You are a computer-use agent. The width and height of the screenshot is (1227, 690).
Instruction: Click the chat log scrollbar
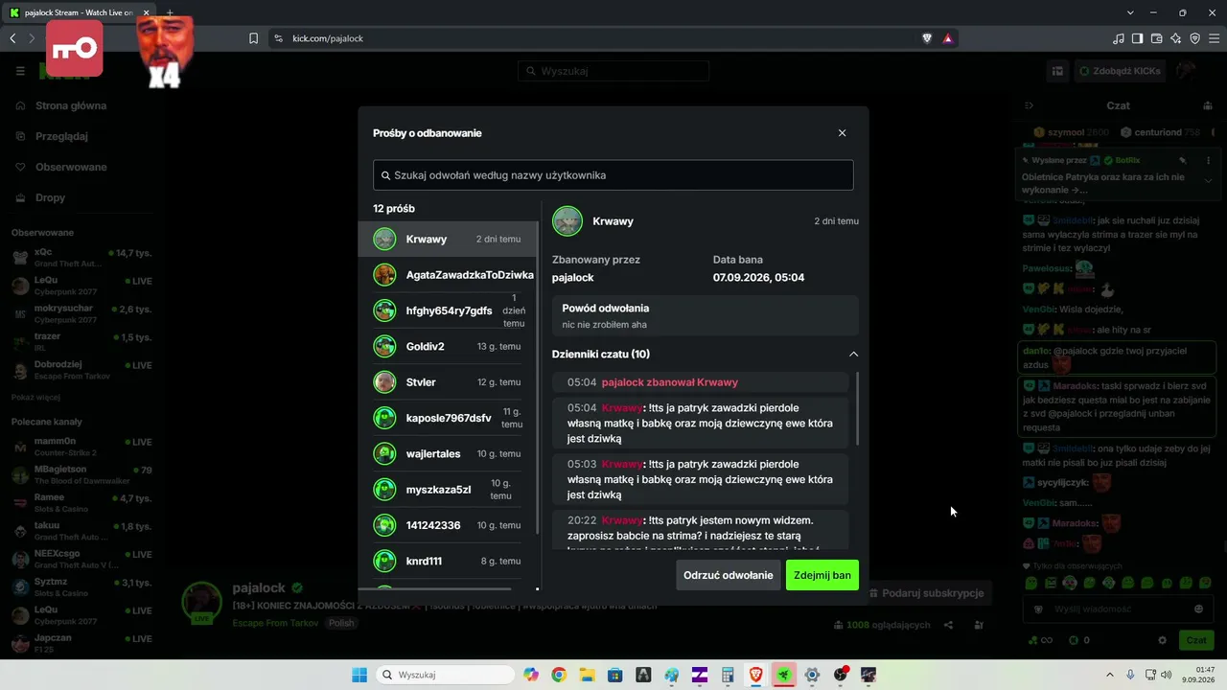[856, 409]
